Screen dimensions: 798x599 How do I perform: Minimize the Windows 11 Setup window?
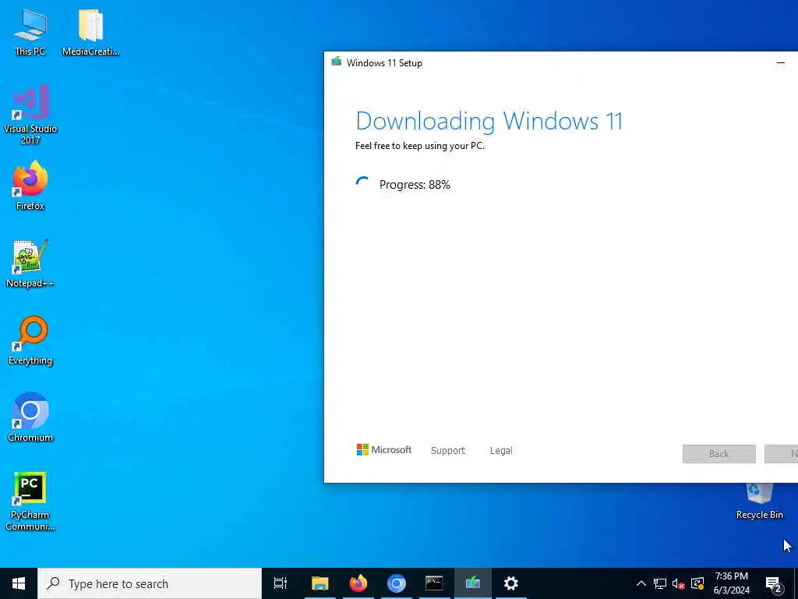(x=781, y=62)
